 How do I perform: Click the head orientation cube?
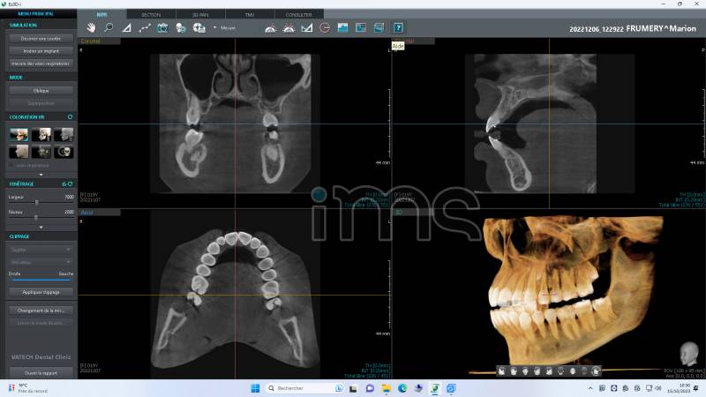click(685, 350)
